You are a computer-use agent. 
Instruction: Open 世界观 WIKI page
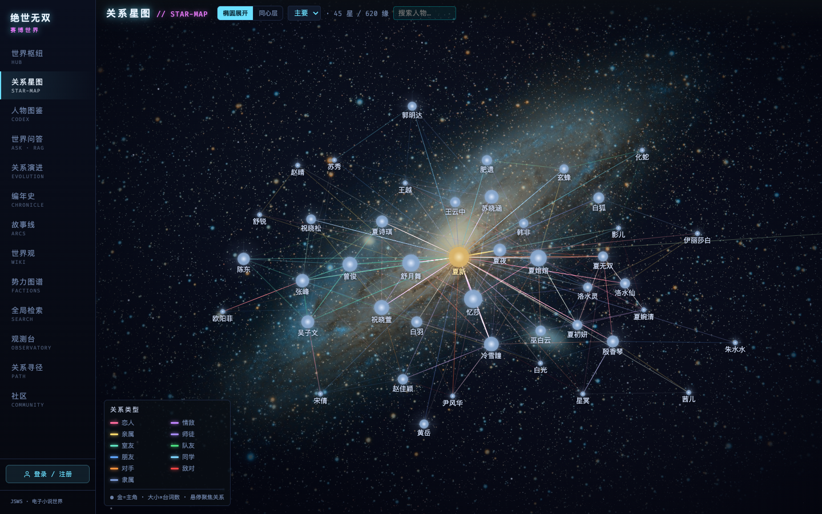click(47, 257)
